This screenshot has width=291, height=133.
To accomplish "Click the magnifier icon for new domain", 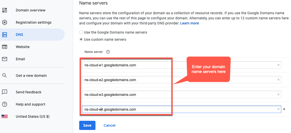I will (x=5, y=76).
